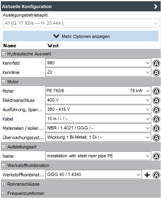Open the installation with steel riser pipe dropdown
This screenshot has width=161, height=199.
coord(98,156)
